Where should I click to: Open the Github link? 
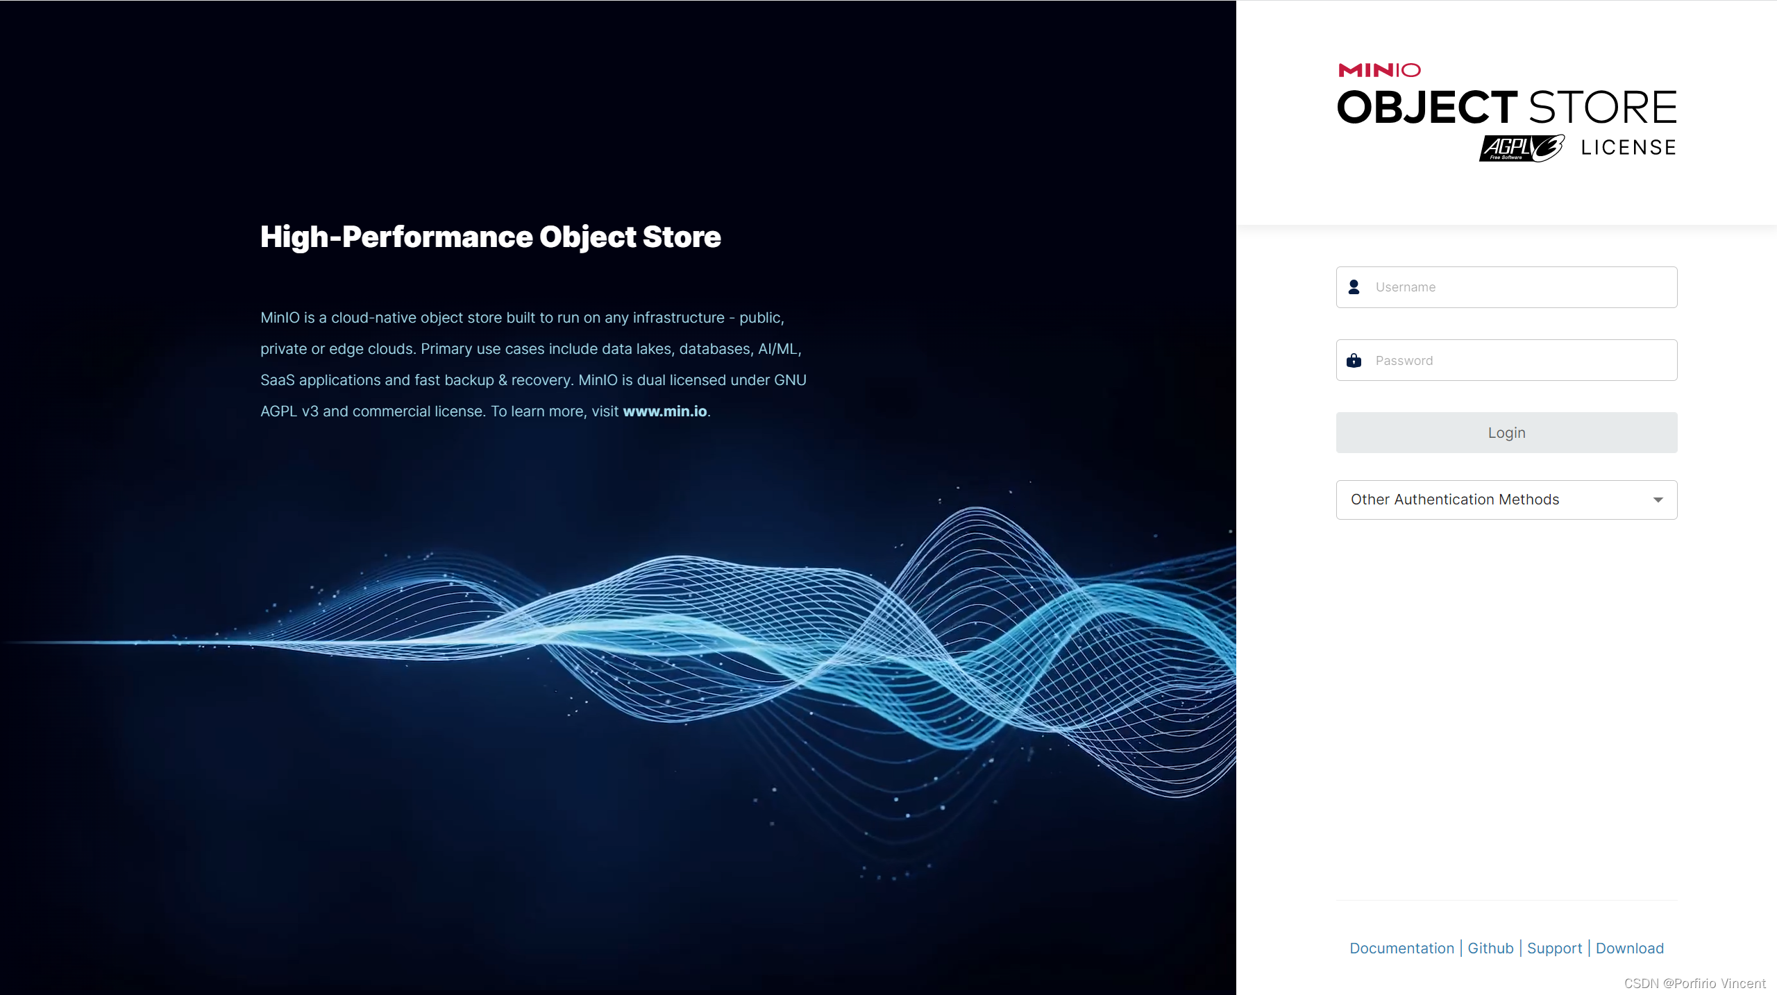tap(1490, 949)
